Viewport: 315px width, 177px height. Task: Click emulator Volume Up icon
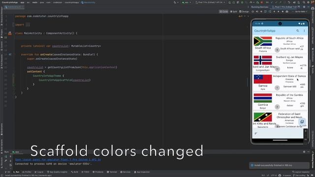click(257, 12)
